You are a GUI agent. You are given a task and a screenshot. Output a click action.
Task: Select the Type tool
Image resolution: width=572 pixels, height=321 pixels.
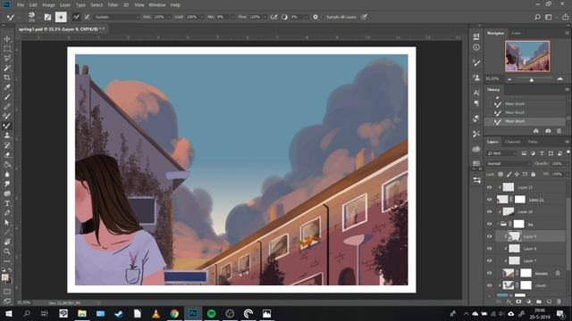7,203
